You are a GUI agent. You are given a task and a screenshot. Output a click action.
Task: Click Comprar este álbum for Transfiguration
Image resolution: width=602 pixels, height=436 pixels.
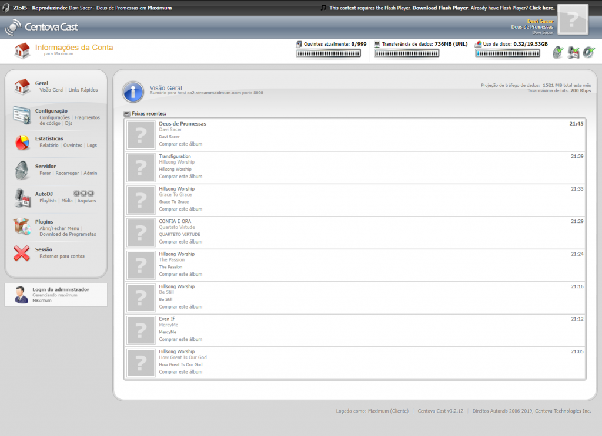[x=180, y=177]
